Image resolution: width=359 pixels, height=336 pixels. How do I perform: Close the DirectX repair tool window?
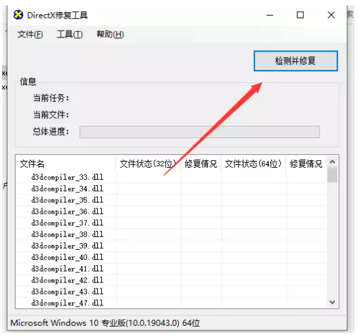click(331, 16)
